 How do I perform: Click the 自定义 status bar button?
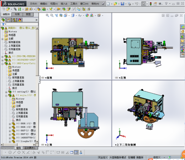point(157,157)
